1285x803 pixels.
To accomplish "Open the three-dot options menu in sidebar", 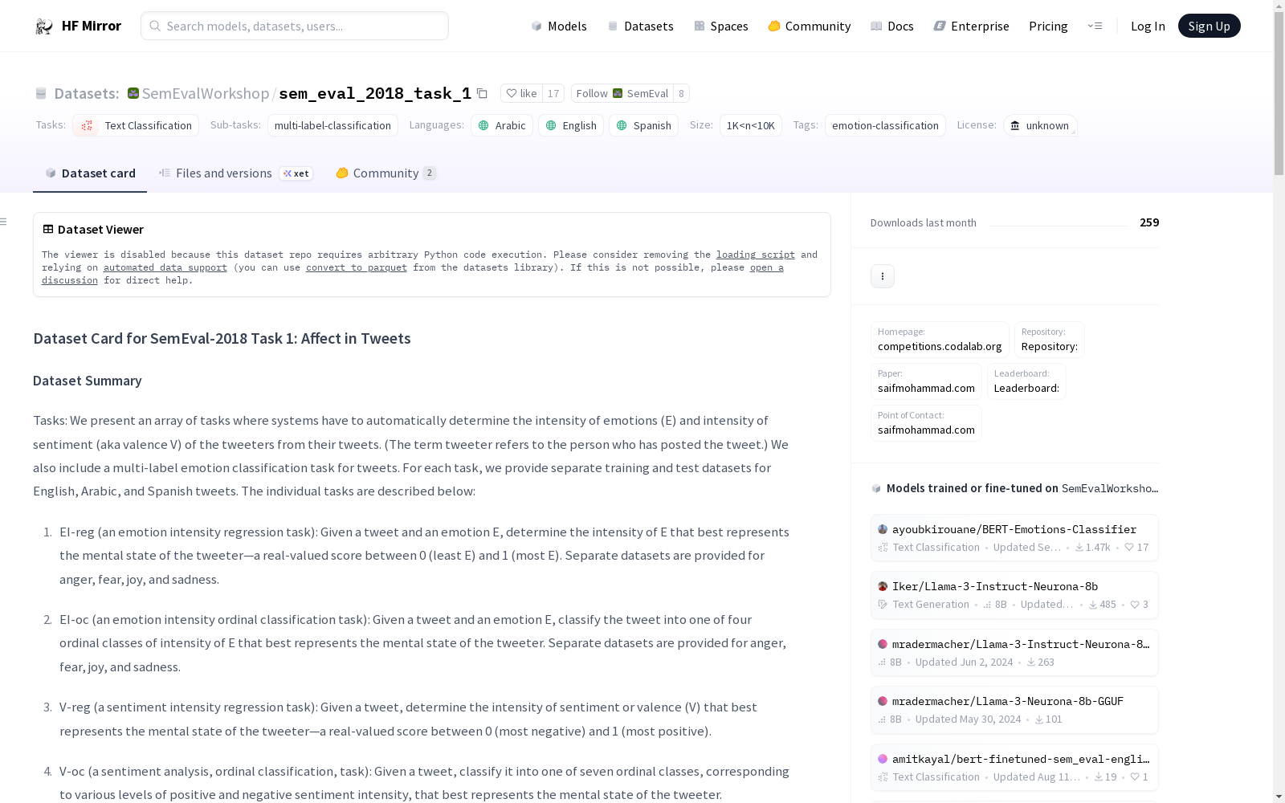I will pyautogui.click(x=883, y=276).
